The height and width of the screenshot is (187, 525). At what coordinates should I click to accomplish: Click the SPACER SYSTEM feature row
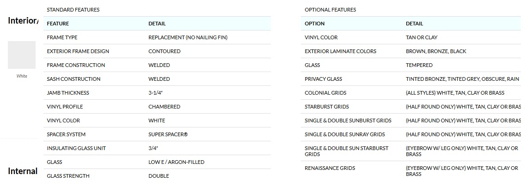point(66,134)
